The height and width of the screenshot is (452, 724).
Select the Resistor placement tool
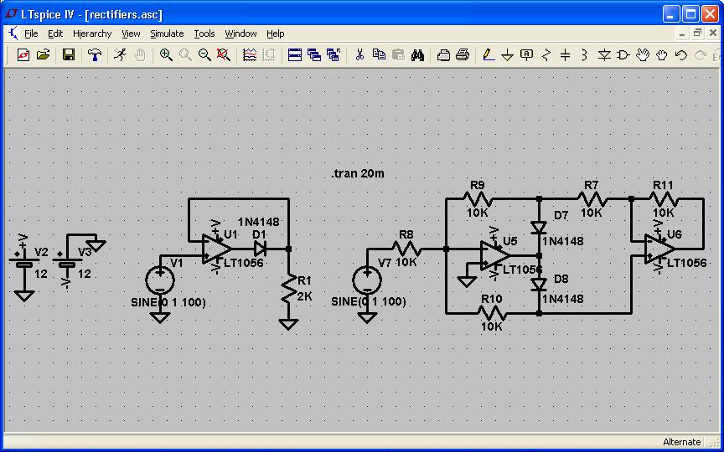tap(546, 55)
